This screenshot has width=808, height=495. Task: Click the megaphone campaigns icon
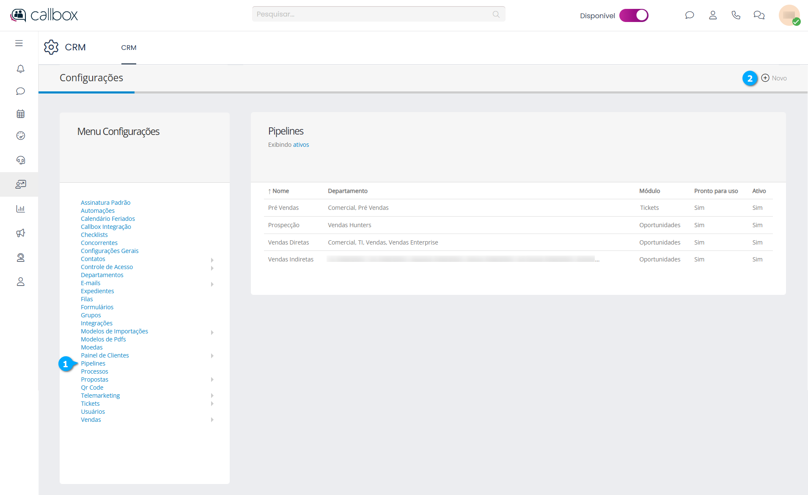20,233
